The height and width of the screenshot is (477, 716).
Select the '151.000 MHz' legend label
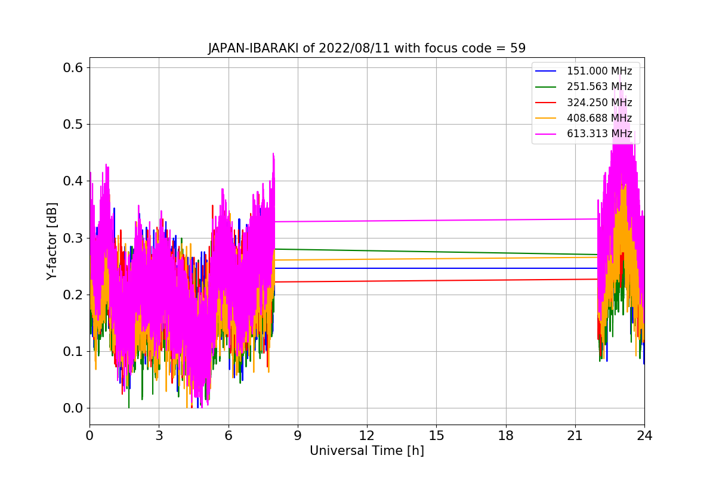point(599,71)
